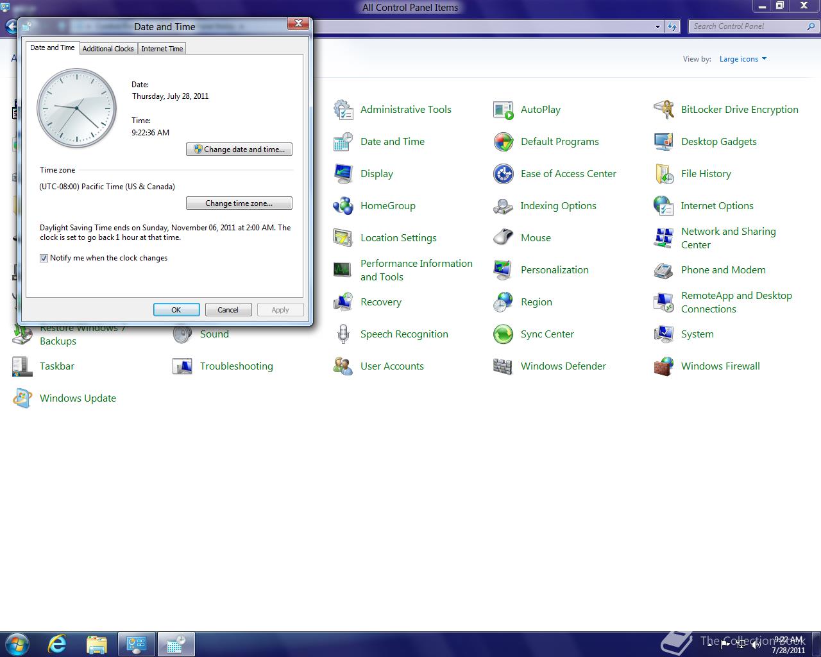
Task: Click the analog clock face
Action: (77, 108)
